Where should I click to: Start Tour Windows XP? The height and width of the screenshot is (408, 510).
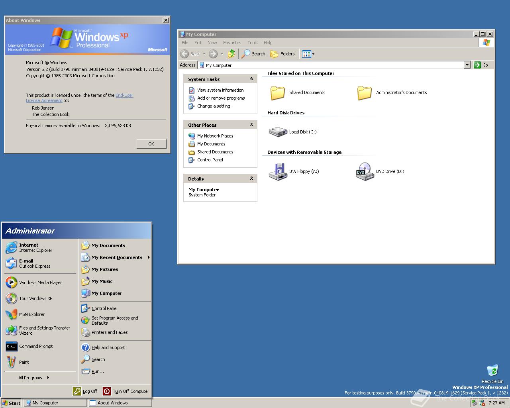(x=40, y=298)
